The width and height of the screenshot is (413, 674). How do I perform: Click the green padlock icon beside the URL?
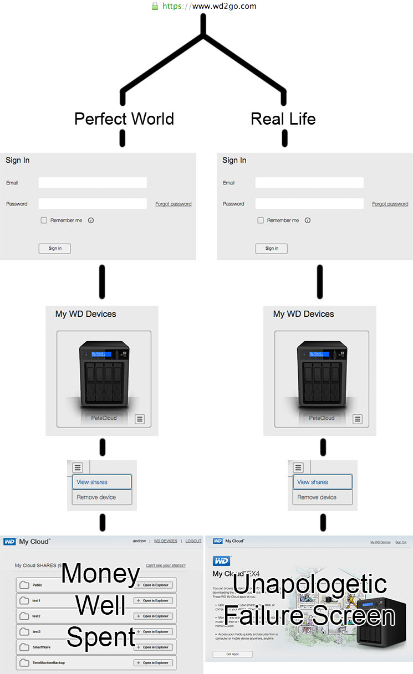(155, 6)
